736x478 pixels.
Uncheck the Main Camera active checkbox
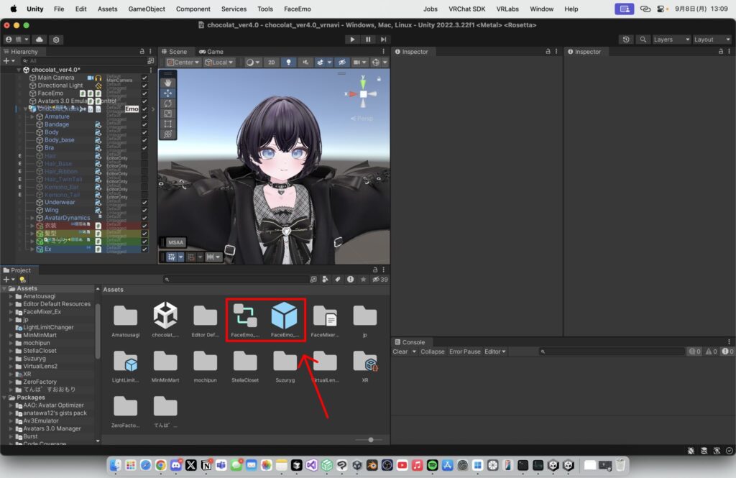point(144,78)
